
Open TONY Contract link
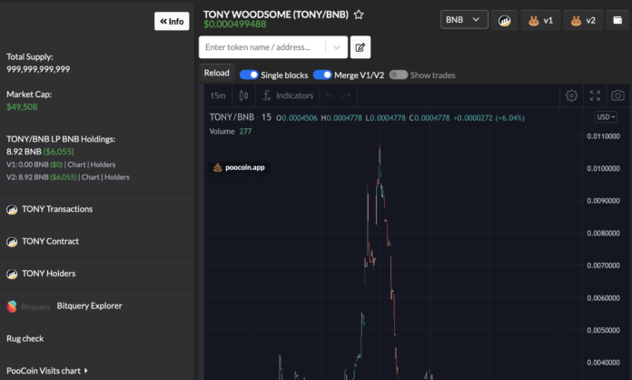click(50, 241)
